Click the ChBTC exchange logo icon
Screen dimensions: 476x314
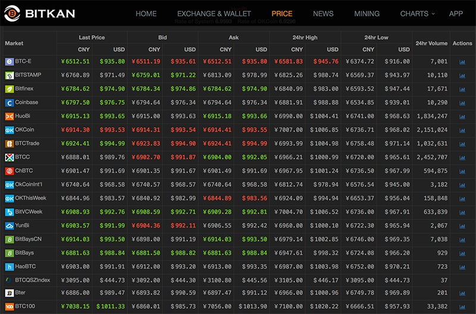[x=9, y=171]
